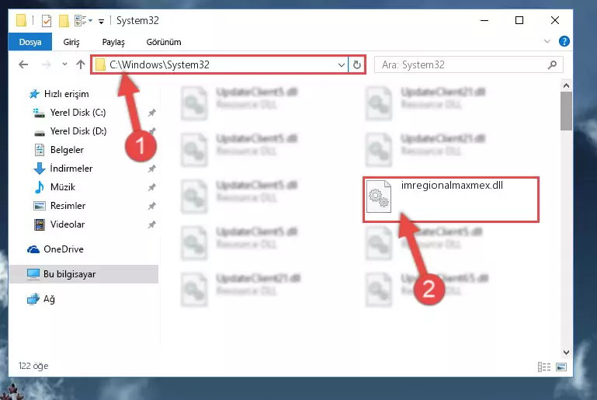Switch to details view layout icon
597x400 pixels.
pyautogui.click(x=544, y=367)
